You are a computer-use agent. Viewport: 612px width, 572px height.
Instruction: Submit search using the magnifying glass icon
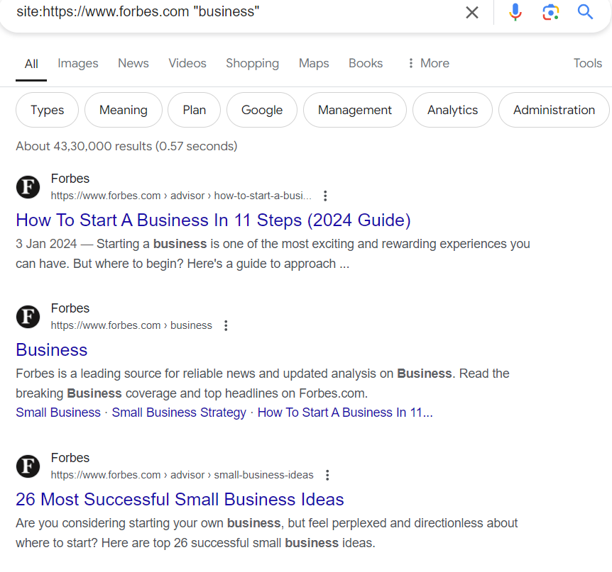pos(585,12)
